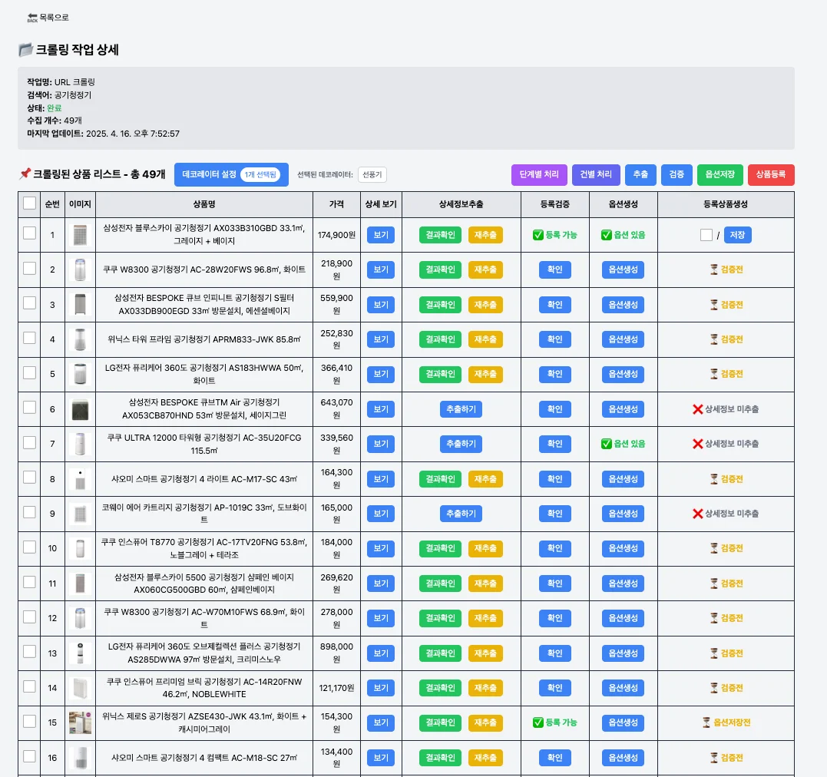Open the 데코레이터 설정 selector button
The width and height of the screenshot is (827, 777).
[x=231, y=174]
